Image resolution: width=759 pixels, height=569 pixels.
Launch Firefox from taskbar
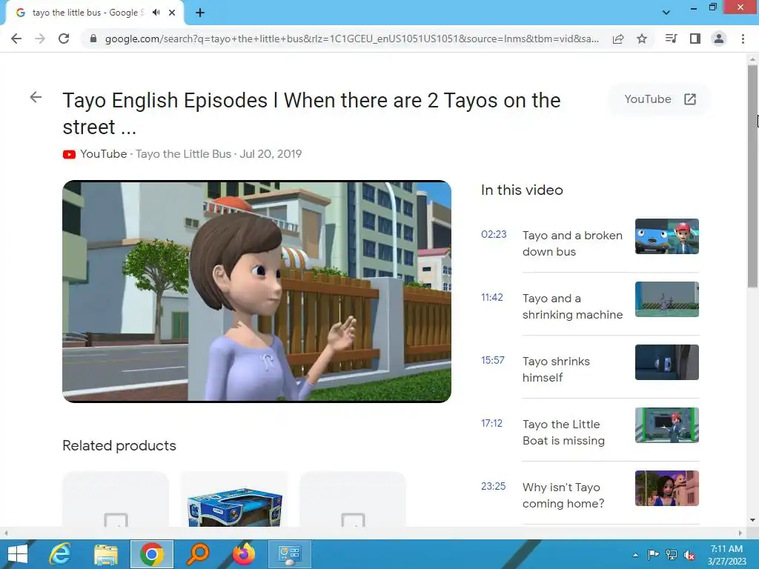pyautogui.click(x=243, y=554)
